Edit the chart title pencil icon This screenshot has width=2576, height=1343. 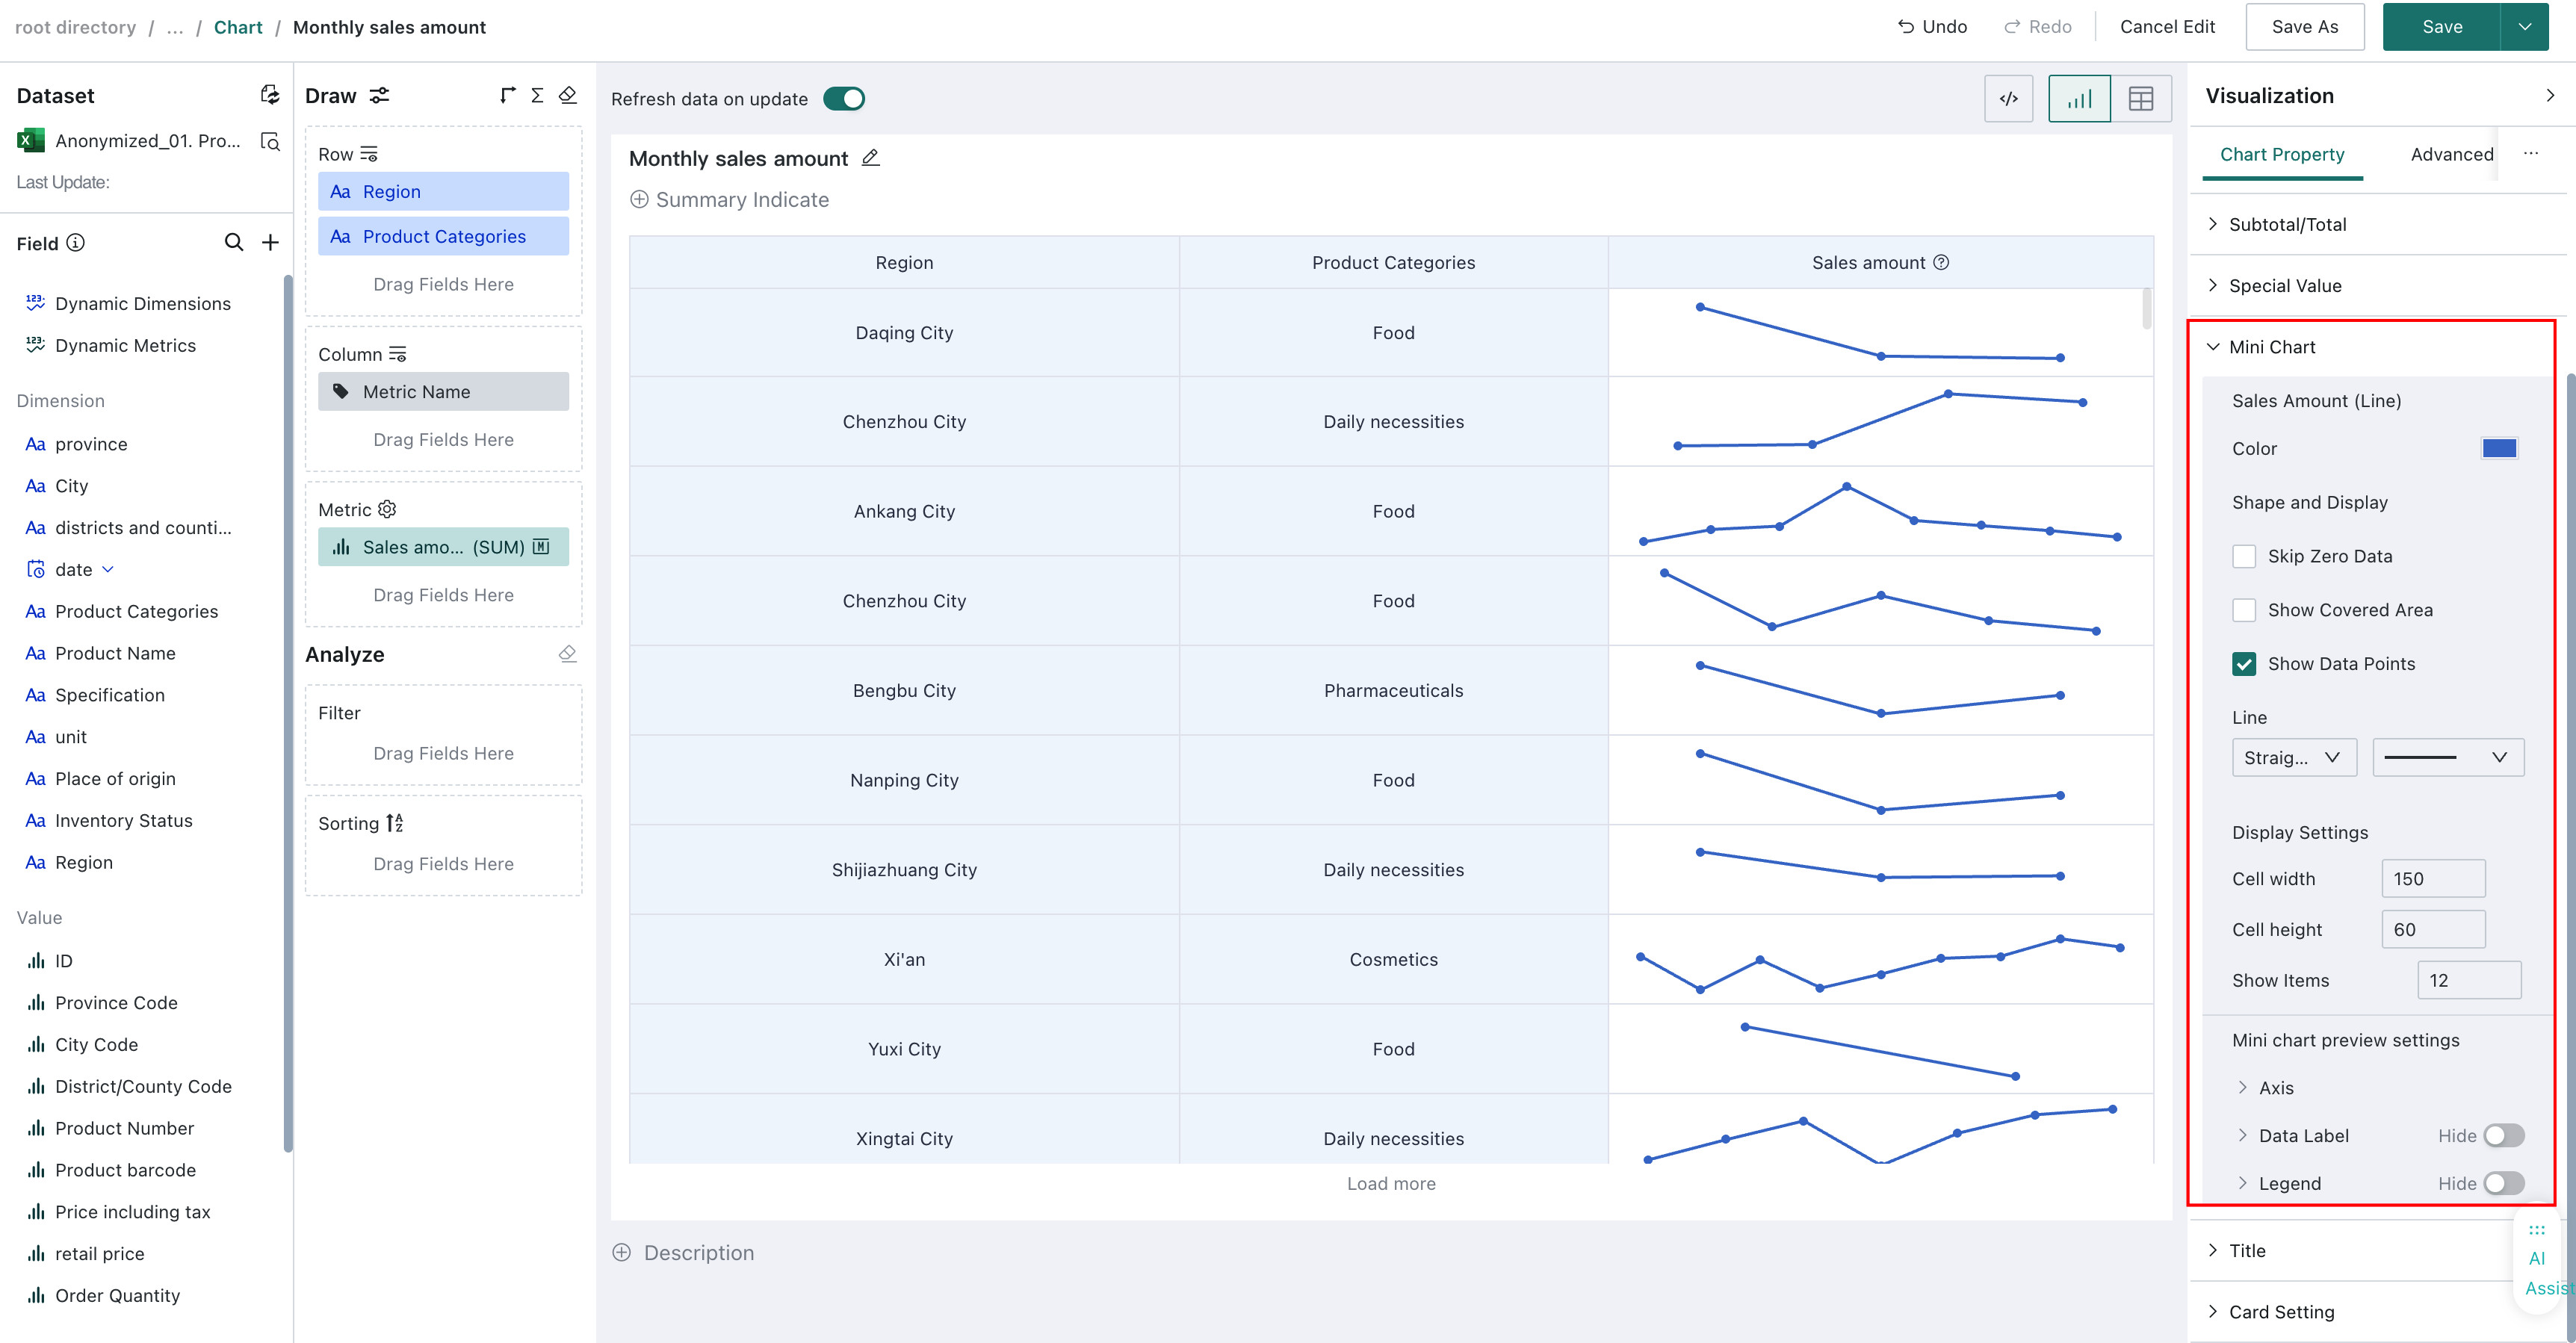click(x=871, y=158)
